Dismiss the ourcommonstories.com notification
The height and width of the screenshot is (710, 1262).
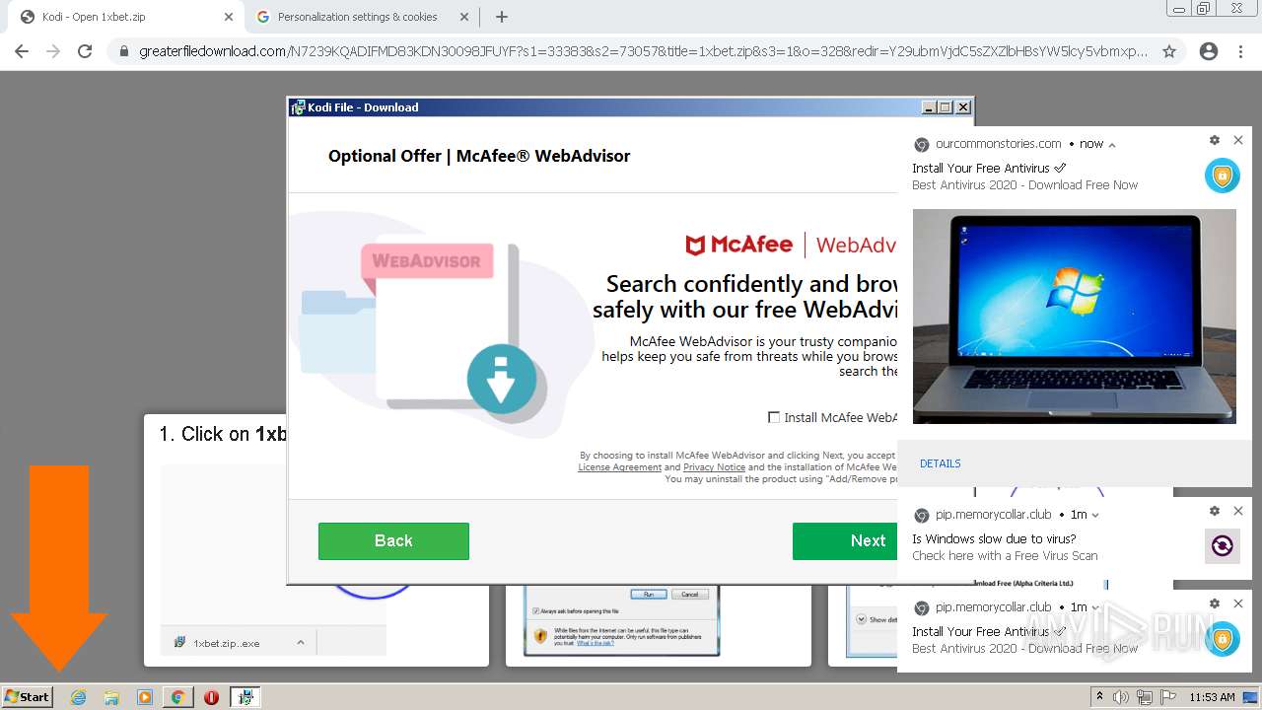click(1238, 141)
